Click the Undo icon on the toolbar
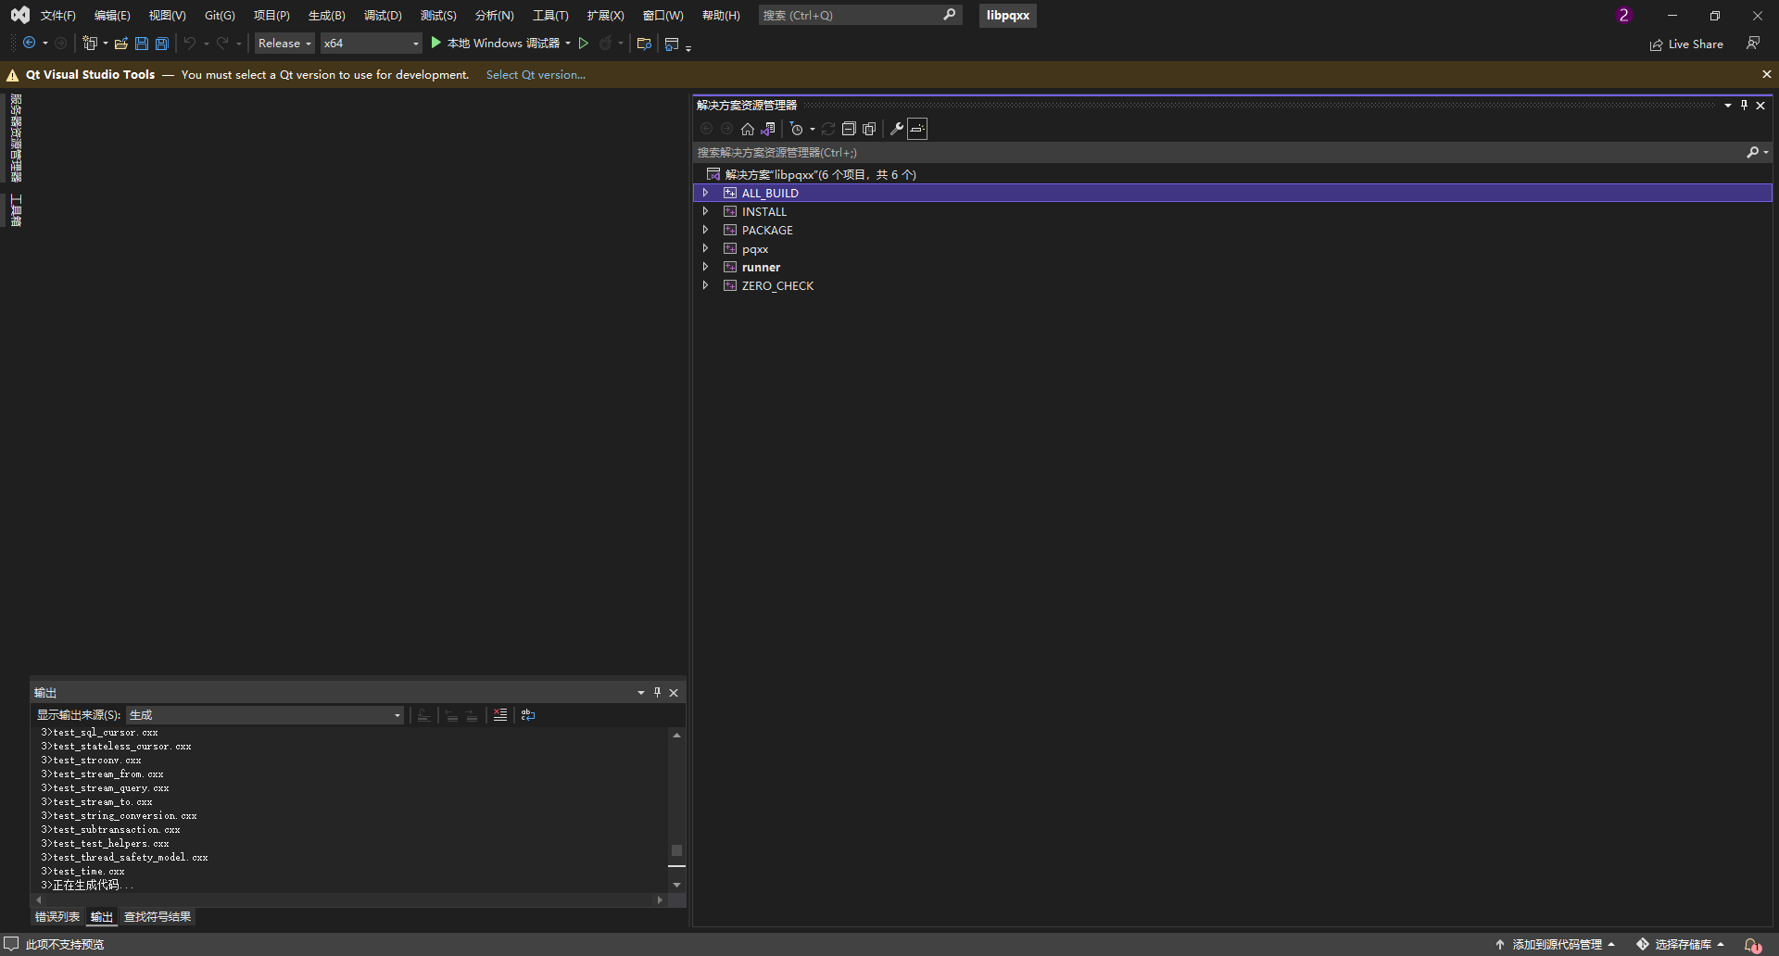The width and height of the screenshot is (1779, 956). 188,43
